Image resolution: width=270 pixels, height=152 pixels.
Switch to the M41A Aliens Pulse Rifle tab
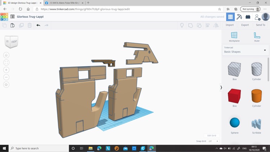tap(64, 3)
